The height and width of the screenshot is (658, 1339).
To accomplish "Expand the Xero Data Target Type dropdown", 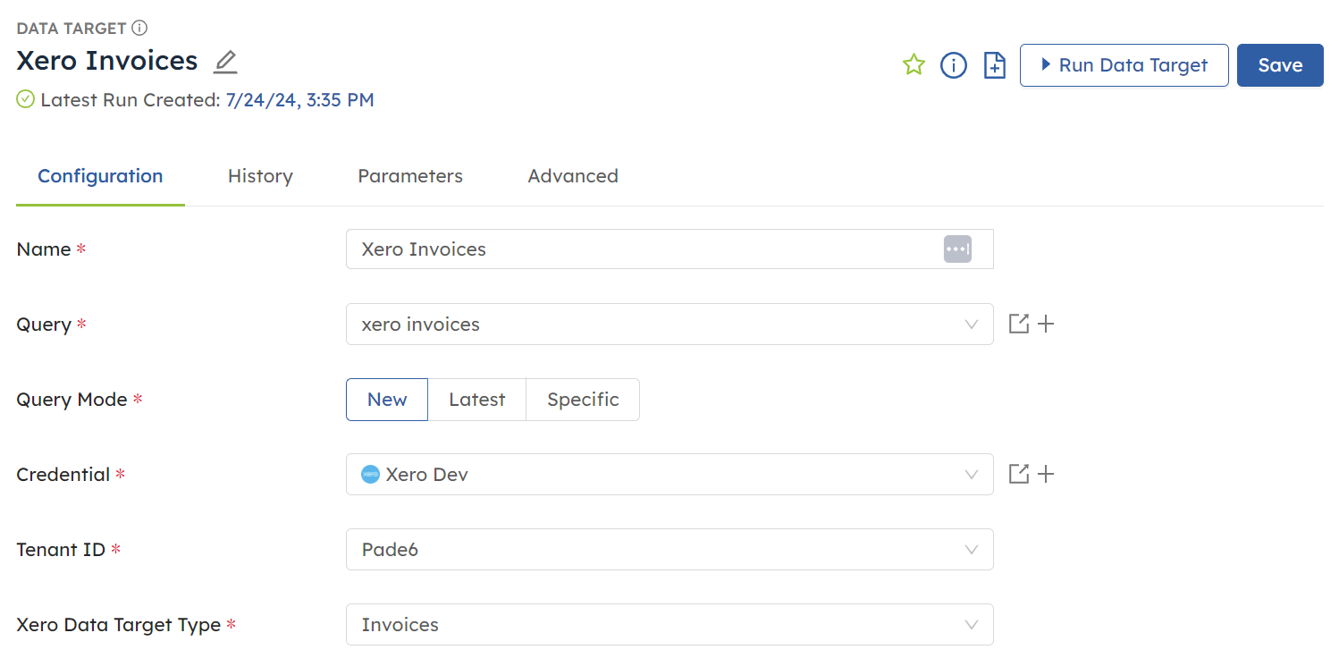I will (x=972, y=625).
